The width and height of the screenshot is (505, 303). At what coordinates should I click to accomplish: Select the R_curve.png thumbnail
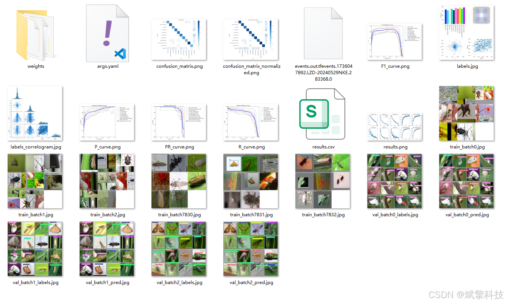pyautogui.click(x=251, y=122)
